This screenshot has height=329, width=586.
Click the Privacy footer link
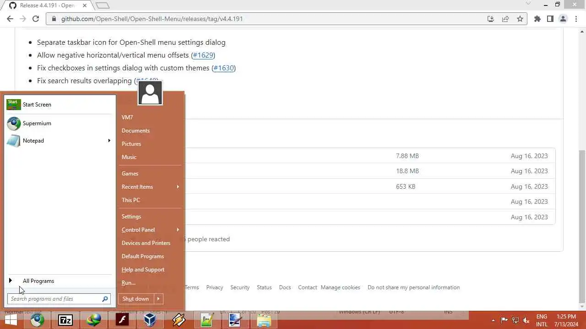(x=215, y=287)
